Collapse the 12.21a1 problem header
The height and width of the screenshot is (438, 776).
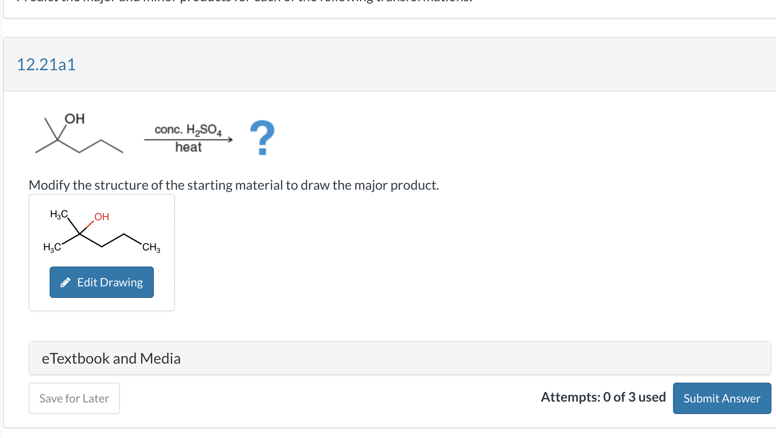[x=46, y=64]
